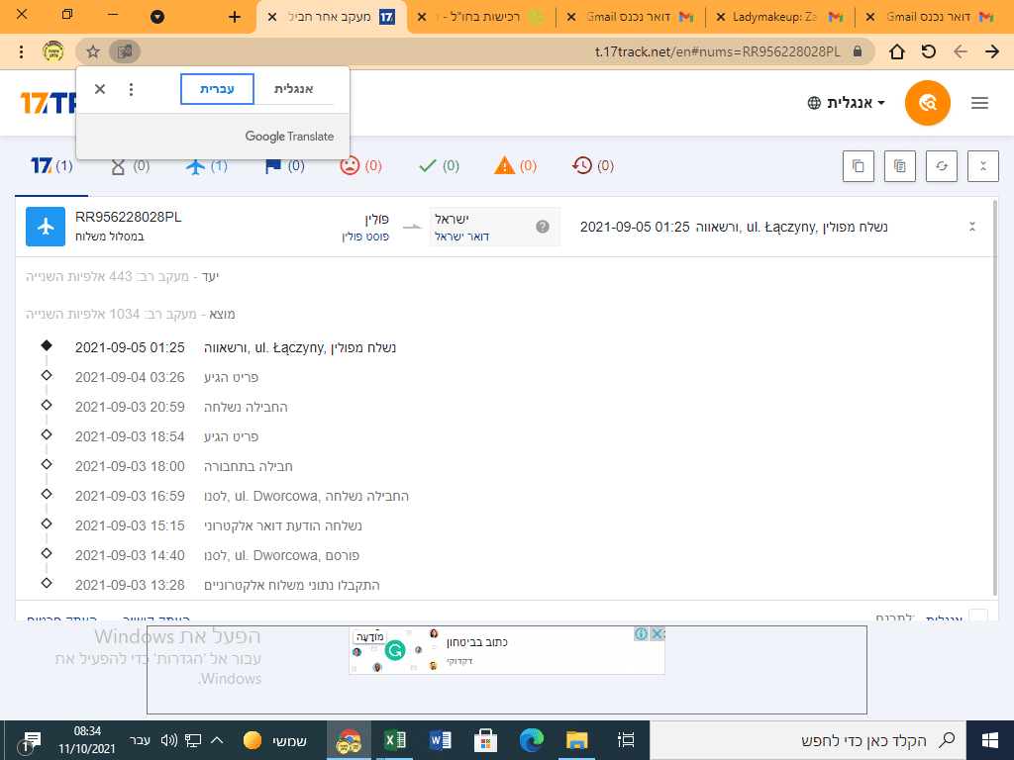Close the Google Translate popup
Image resolution: width=1014 pixels, height=760 pixels.
100,88
